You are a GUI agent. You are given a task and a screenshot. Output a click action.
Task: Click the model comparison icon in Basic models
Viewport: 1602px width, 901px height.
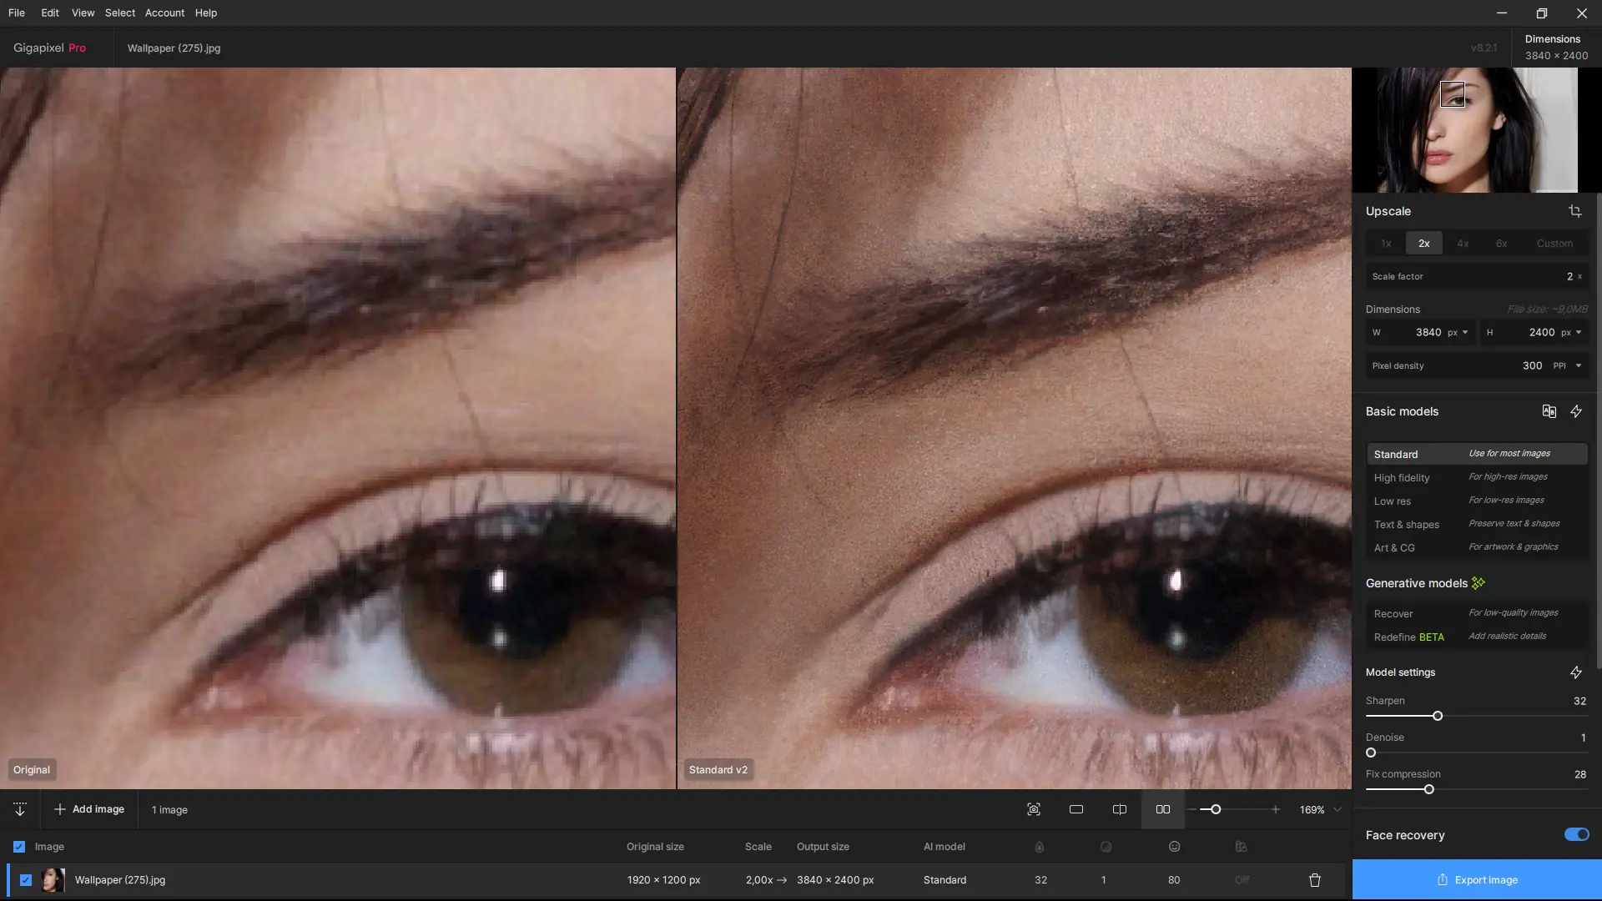pos(1549,411)
